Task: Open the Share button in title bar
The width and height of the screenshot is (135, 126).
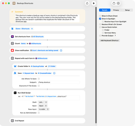Action: click(x=87, y=3)
